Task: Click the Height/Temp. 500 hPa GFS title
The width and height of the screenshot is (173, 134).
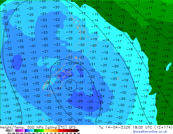Action: pyautogui.click(x=38, y=127)
